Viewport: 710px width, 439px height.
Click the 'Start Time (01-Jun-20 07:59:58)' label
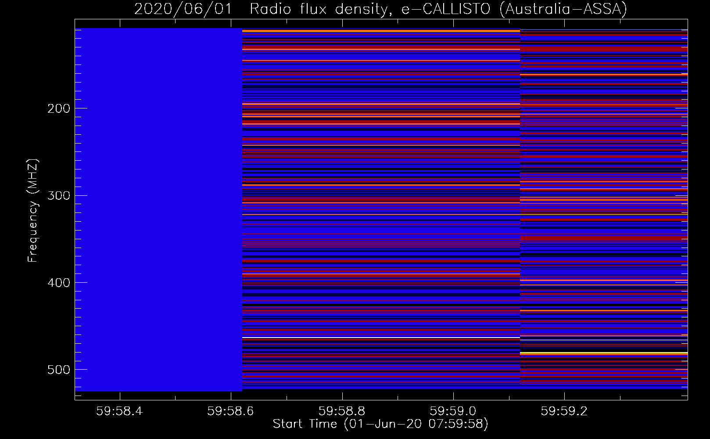coord(380,424)
